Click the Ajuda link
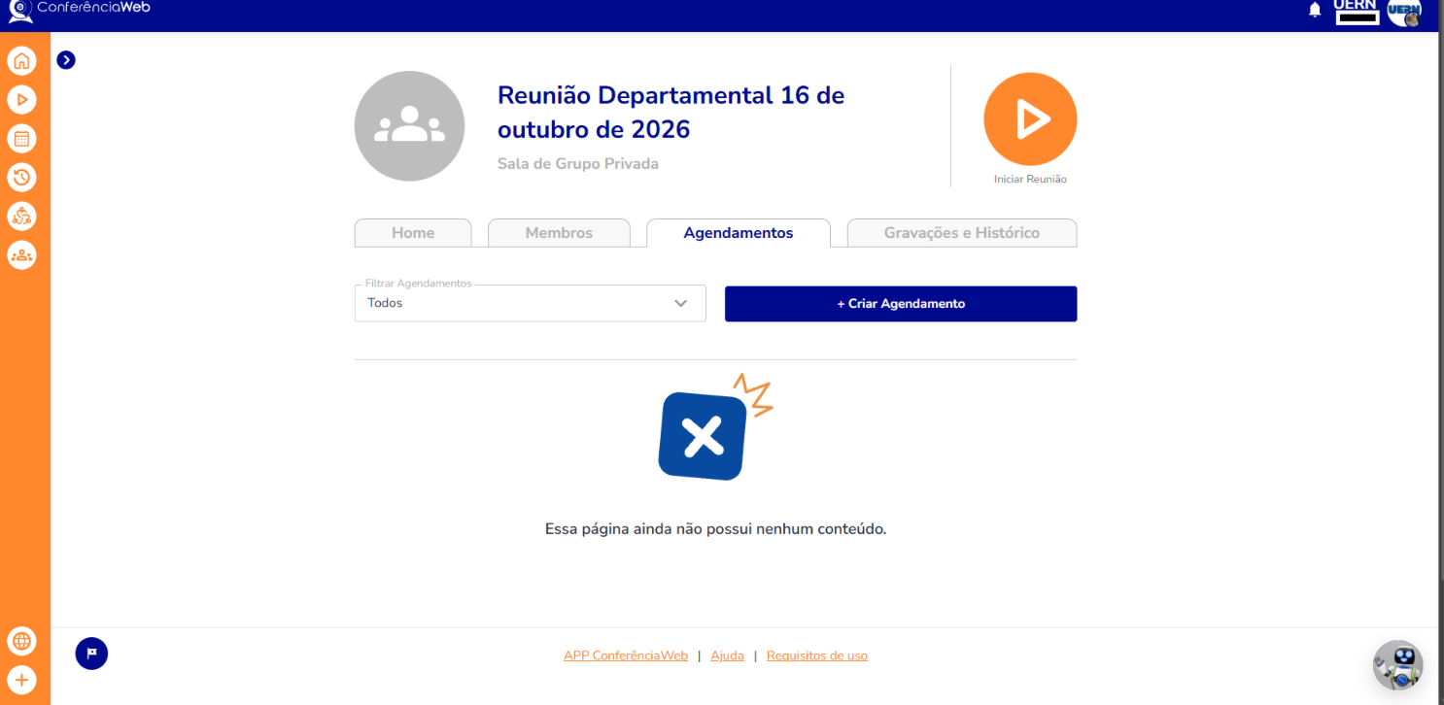The image size is (1444, 705). [727, 655]
